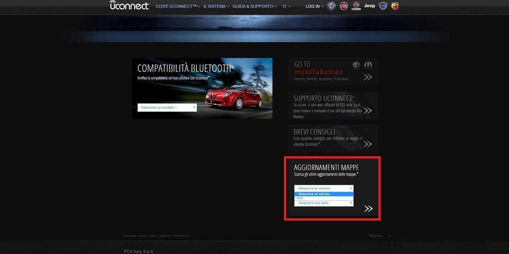
Task: Choose the highlighted Seleziona un veicolo option
Action: click(324, 194)
